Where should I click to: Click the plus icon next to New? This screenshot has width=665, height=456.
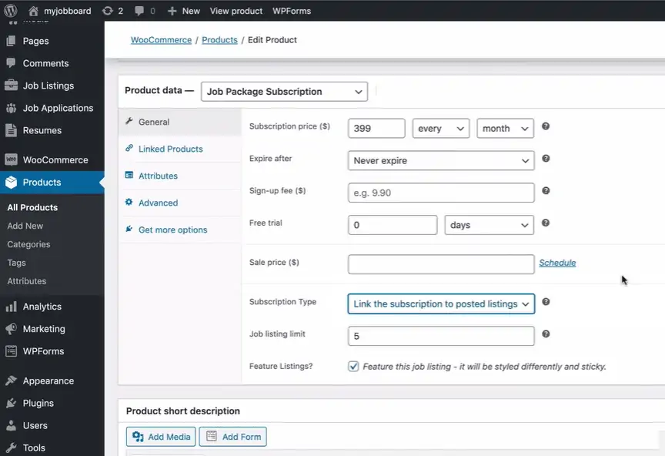pyautogui.click(x=172, y=11)
